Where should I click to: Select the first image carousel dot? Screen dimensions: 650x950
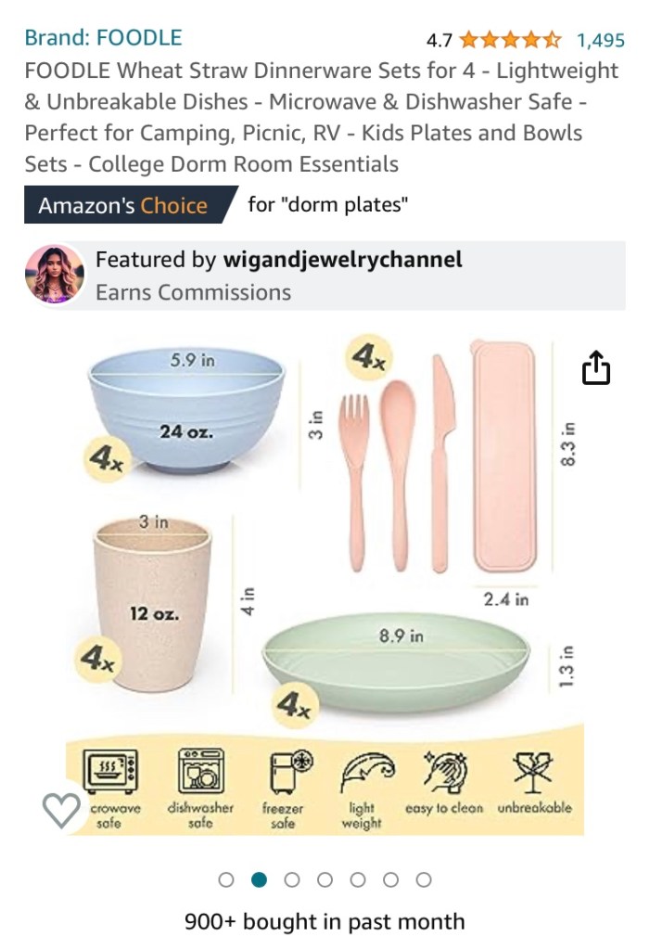(x=226, y=879)
